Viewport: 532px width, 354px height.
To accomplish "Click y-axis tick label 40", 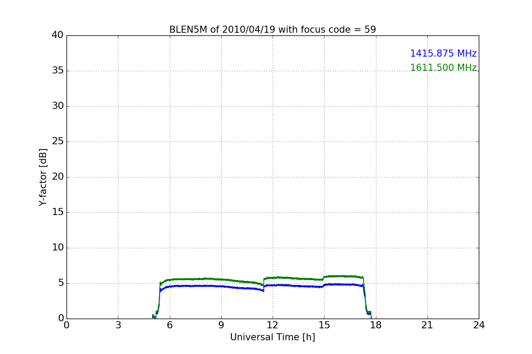I will point(58,35).
